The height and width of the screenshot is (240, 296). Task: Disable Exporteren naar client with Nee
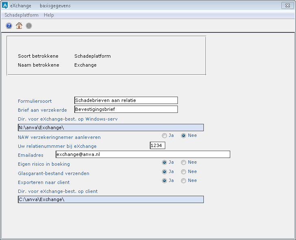[x=184, y=181]
